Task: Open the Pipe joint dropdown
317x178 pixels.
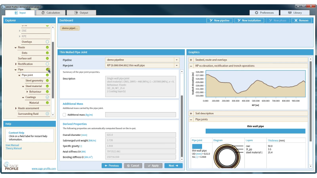Action: [x=177, y=65]
